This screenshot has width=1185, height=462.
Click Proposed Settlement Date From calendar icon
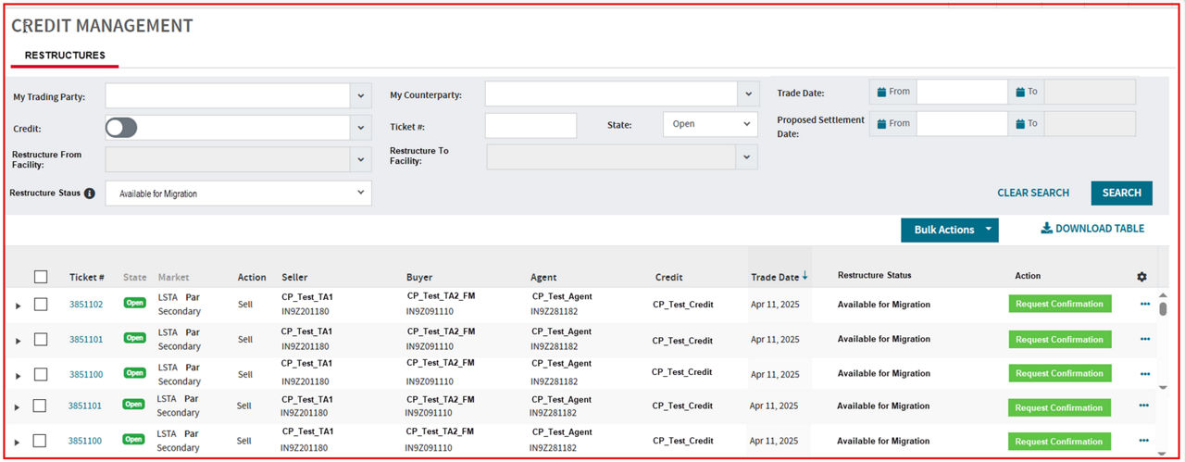880,123
